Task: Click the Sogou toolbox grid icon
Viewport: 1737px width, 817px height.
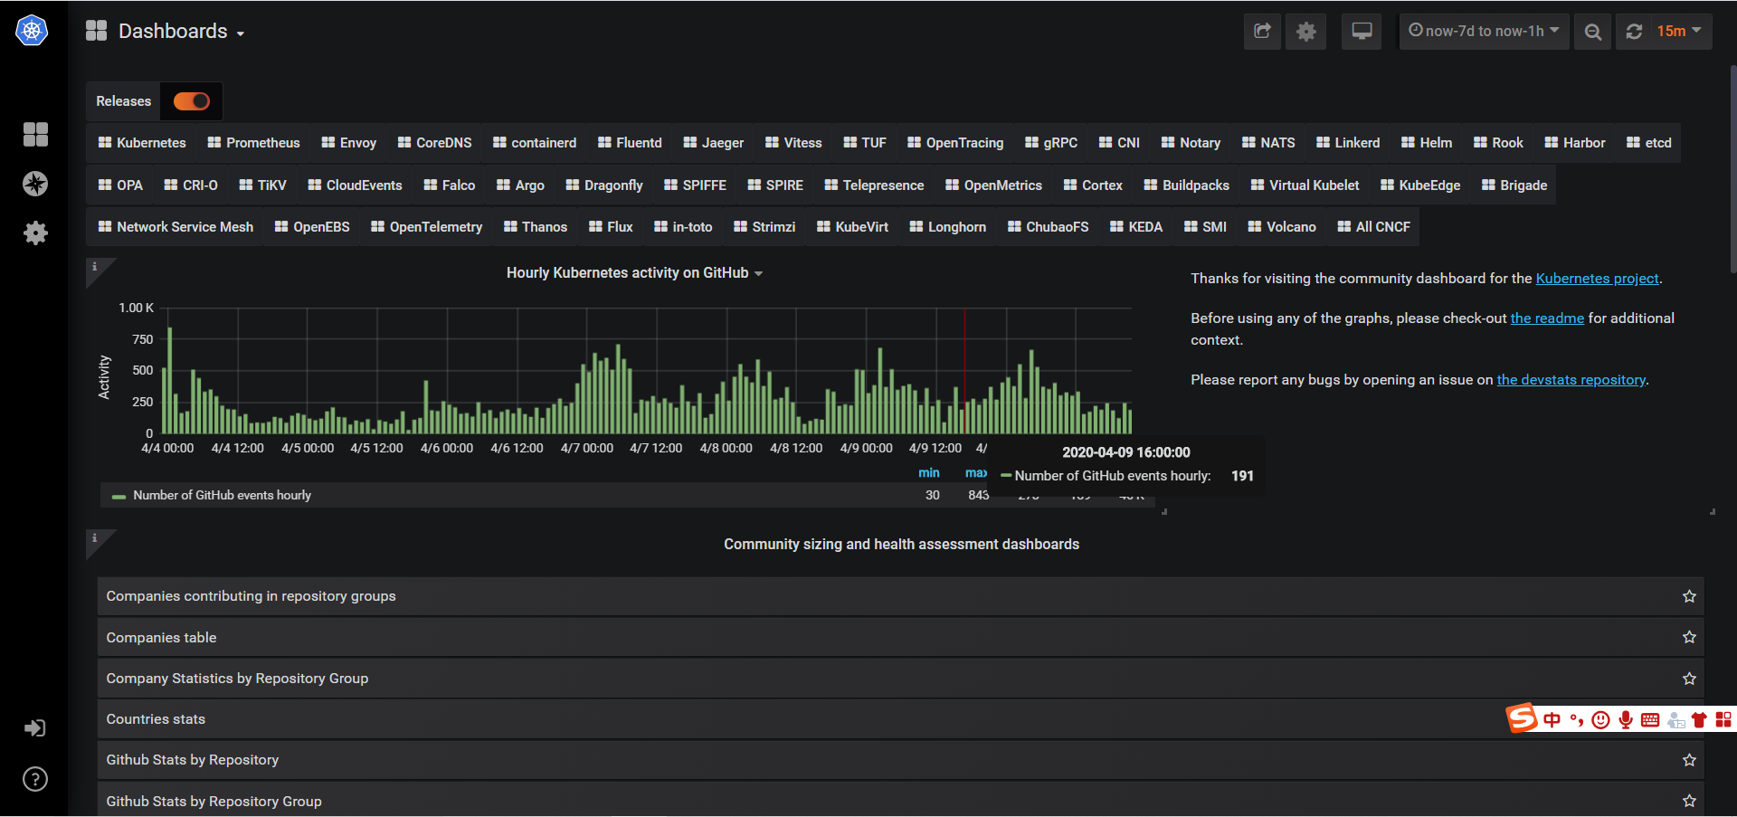Action: [x=1723, y=720]
